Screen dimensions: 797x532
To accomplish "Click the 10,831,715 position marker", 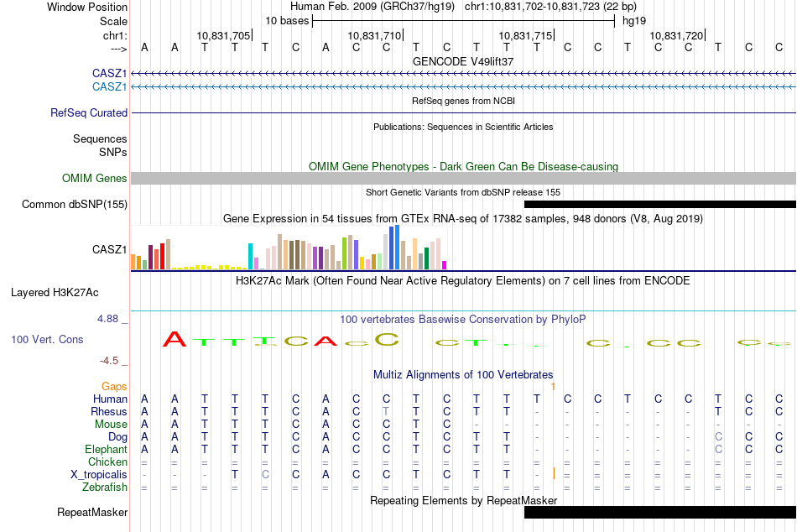I will [x=525, y=35].
